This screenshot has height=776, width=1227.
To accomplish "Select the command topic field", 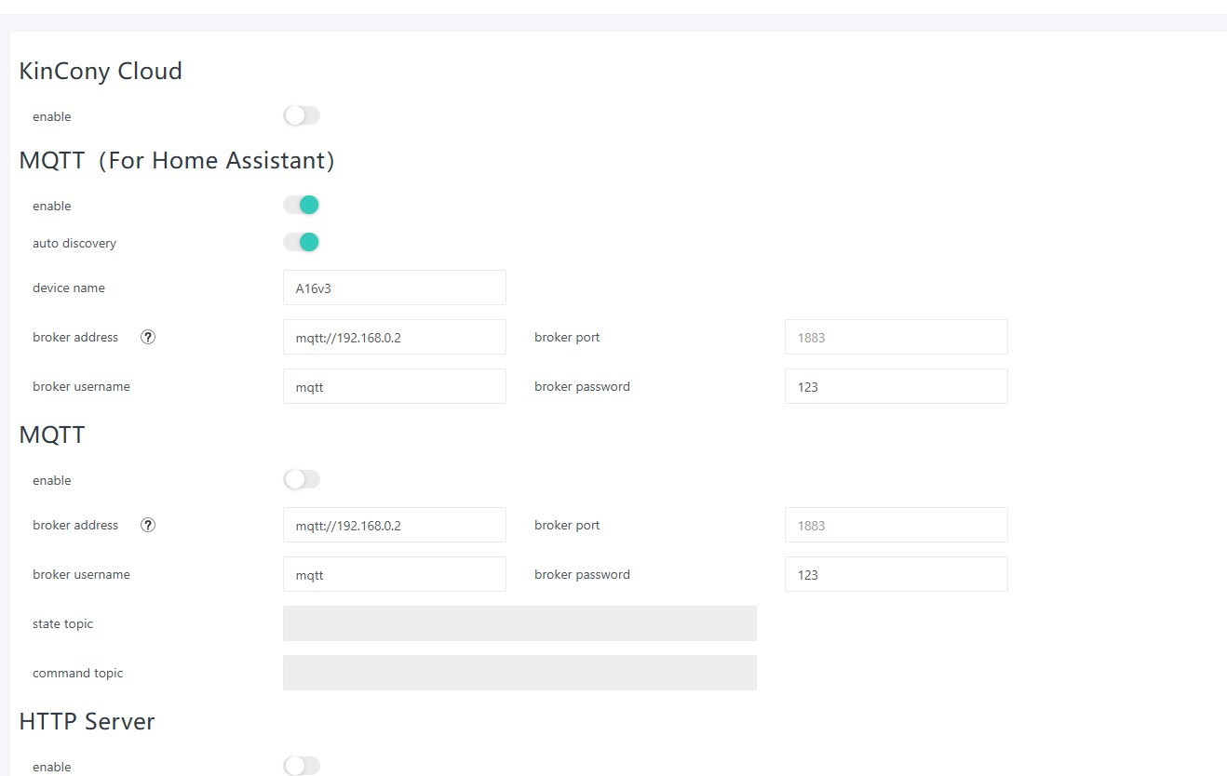I will coord(519,673).
